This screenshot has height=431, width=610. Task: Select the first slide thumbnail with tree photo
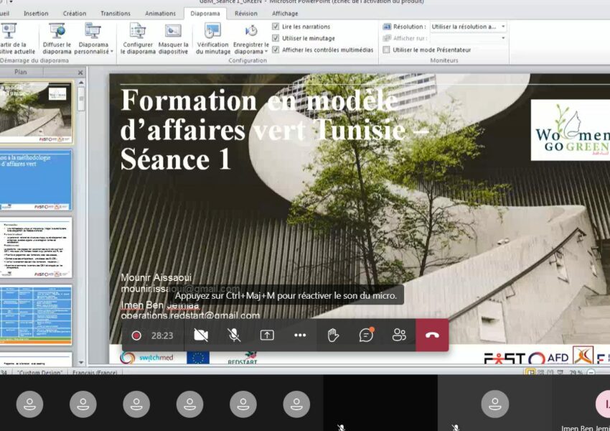pos(36,112)
